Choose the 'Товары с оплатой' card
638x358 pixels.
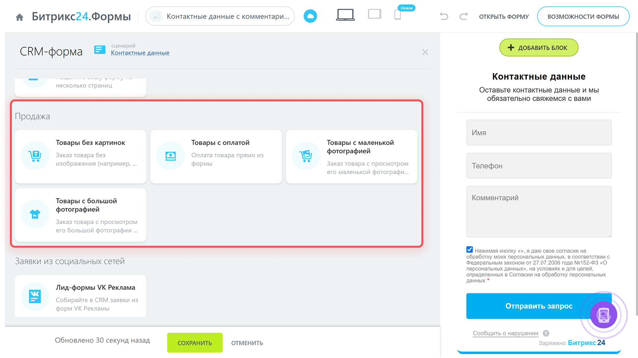coord(216,157)
